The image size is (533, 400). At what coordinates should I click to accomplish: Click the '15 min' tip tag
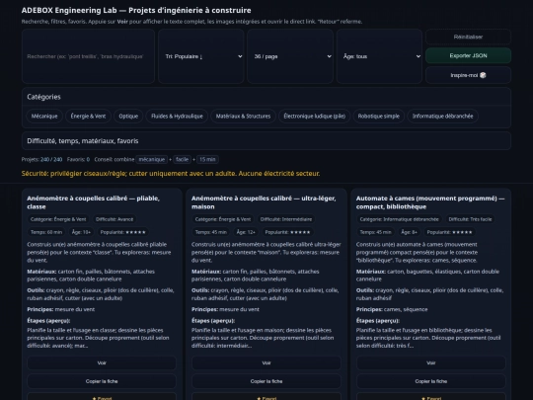pos(207,159)
